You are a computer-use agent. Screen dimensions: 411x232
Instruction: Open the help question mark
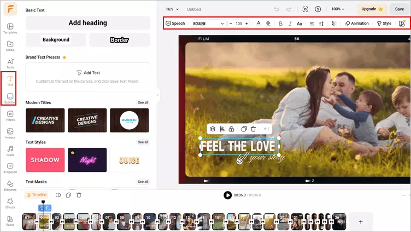click(318, 9)
